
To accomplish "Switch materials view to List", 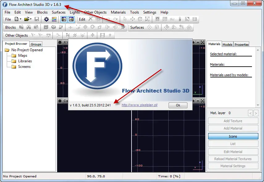I will [233, 144].
